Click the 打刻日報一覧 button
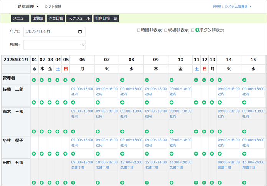Screen dimensions: 267x186 pyautogui.click(x=106, y=18)
